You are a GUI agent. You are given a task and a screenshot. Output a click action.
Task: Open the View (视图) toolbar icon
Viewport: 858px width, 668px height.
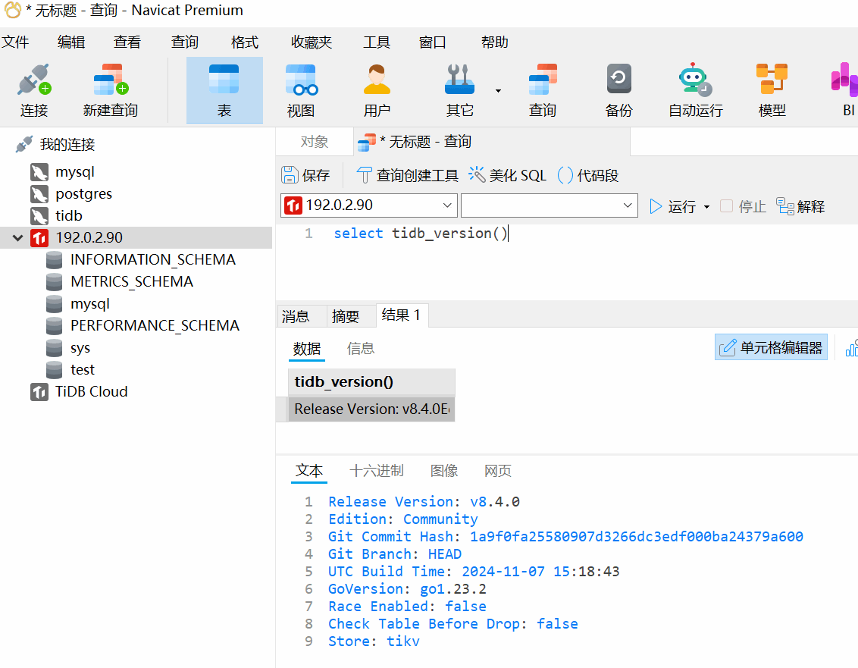pos(301,90)
